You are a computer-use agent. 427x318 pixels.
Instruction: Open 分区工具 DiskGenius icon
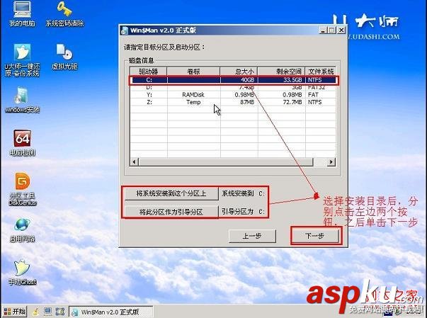point(22,189)
